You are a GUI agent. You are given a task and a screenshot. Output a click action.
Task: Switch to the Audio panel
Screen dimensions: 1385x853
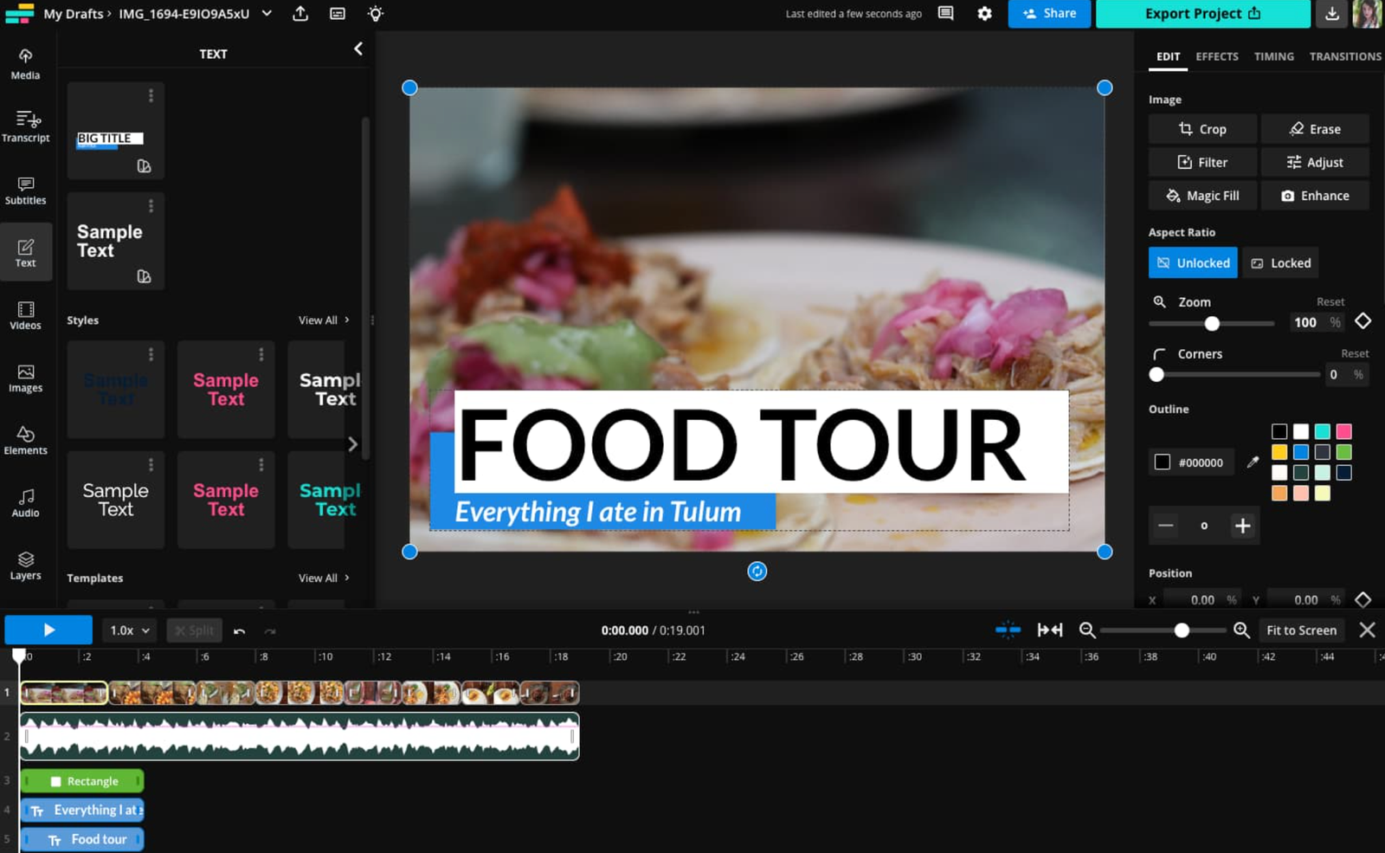coord(25,501)
